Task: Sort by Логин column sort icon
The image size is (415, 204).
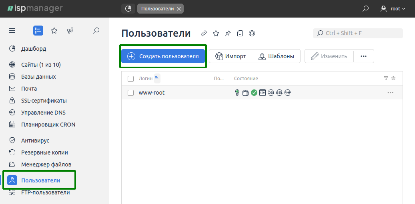Action: (157, 78)
